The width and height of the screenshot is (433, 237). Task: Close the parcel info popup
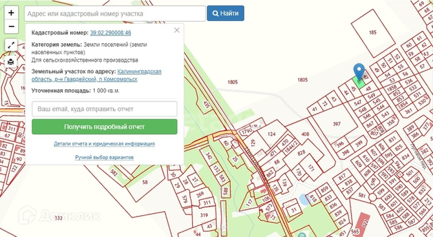pyautogui.click(x=177, y=31)
